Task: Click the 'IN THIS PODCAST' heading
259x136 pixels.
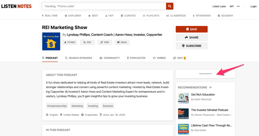Action: pyautogui.click(x=58, y=130)
